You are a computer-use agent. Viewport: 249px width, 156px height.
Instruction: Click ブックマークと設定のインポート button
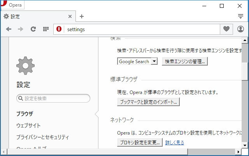148,102
